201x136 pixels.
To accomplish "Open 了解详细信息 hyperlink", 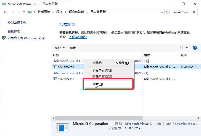I will (x=78, y=37).
